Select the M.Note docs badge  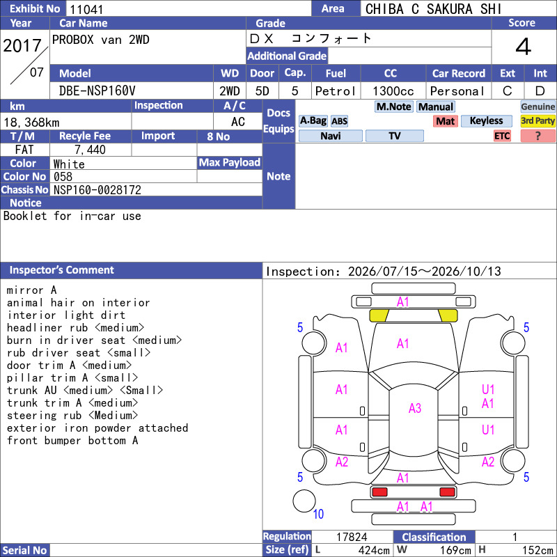click(x=394, y=107)
